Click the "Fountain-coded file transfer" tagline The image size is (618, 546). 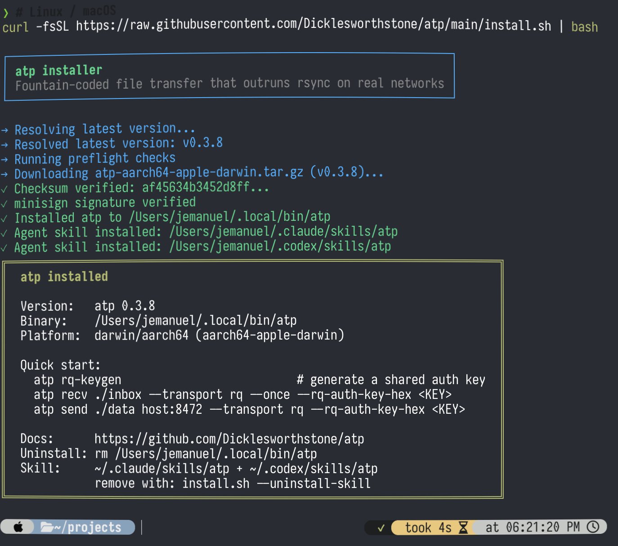(230, 84)
